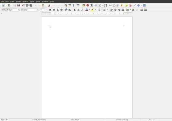Viewport: 172px width, 121px height.
Task: Align paragraph left
Action: (x=111, y=10)
